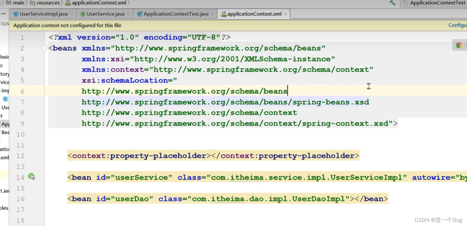Click the ApplicationContextTest run configuration icon
467x226 pixels.
405,3
